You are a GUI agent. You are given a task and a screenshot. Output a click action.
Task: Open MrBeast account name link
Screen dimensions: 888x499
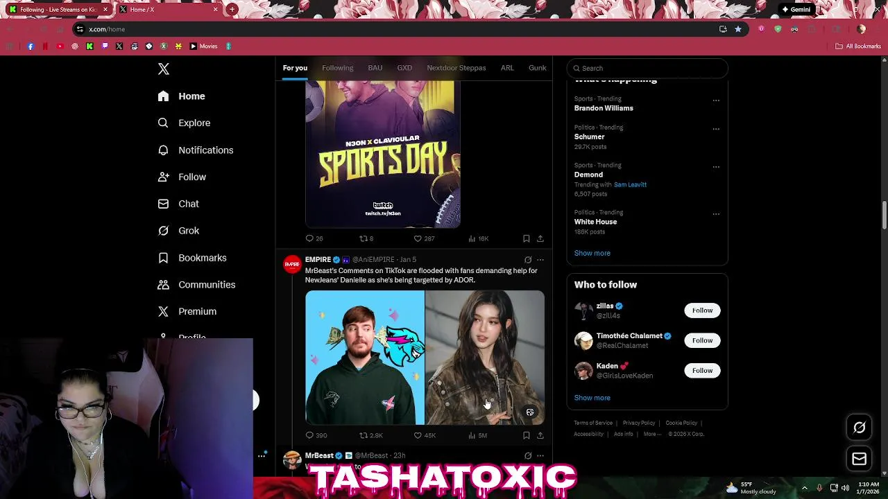[319, 455]
